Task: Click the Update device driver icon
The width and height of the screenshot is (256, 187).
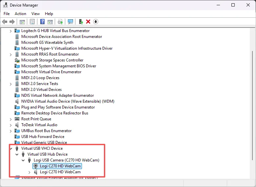Action: 81,22
